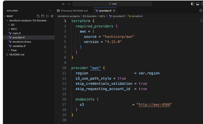The image size is (203, 124).
Task: Select the provider.tf editor tab
Action: (105, 11)
